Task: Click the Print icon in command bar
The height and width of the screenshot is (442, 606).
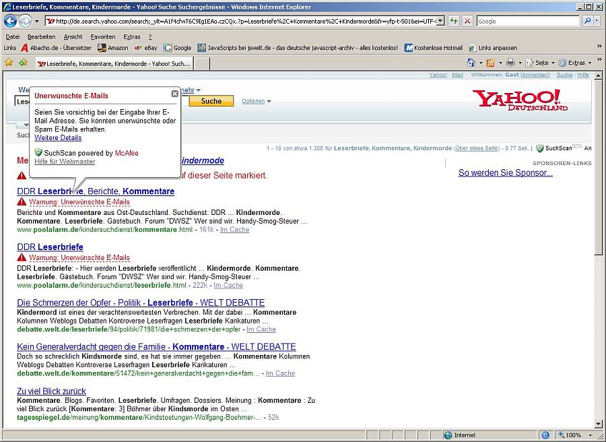Action: [x=510, y=62]
